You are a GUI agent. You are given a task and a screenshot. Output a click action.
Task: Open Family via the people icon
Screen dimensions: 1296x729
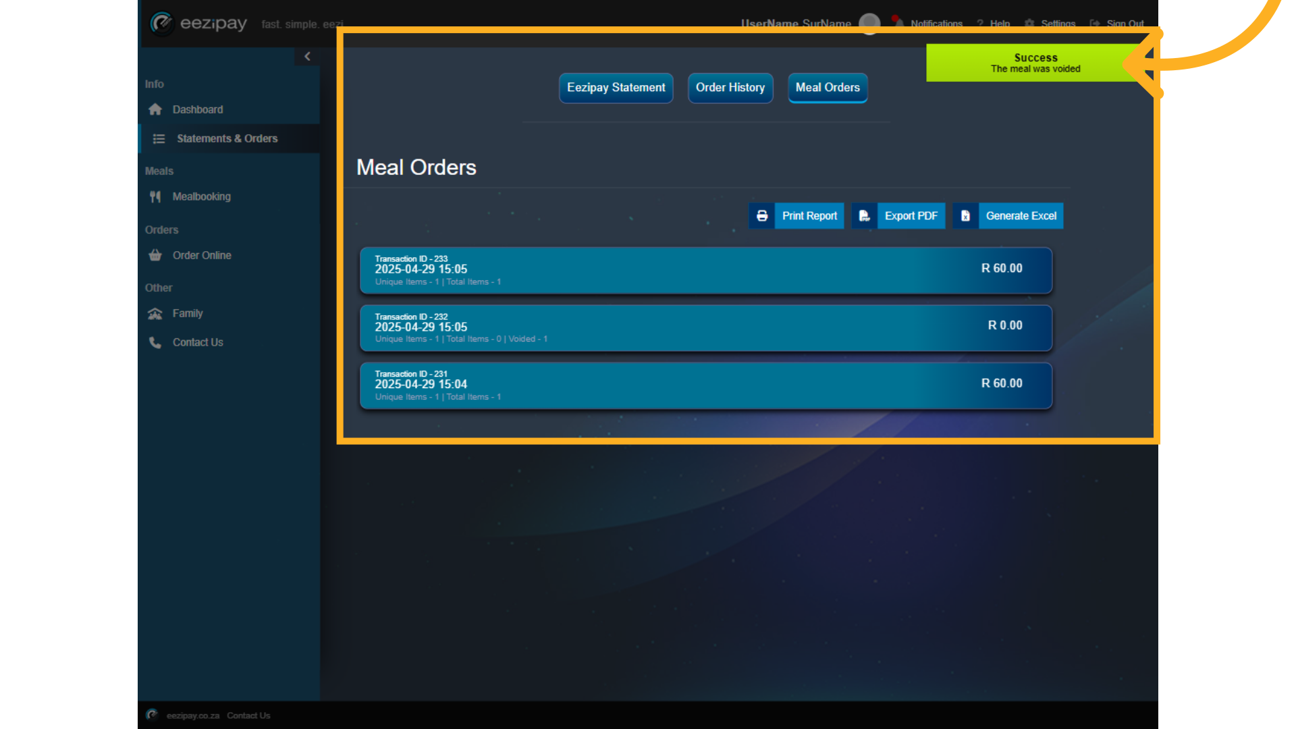155,314
